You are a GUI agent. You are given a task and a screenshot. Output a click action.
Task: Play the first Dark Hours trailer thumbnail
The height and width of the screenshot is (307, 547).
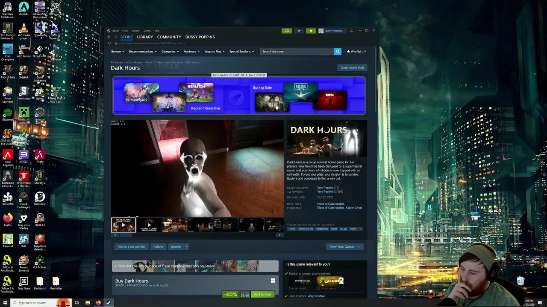(x=124, y=225)
